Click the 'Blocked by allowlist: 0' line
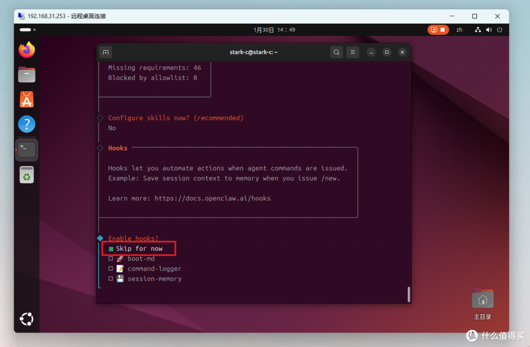 coord(153,78)
